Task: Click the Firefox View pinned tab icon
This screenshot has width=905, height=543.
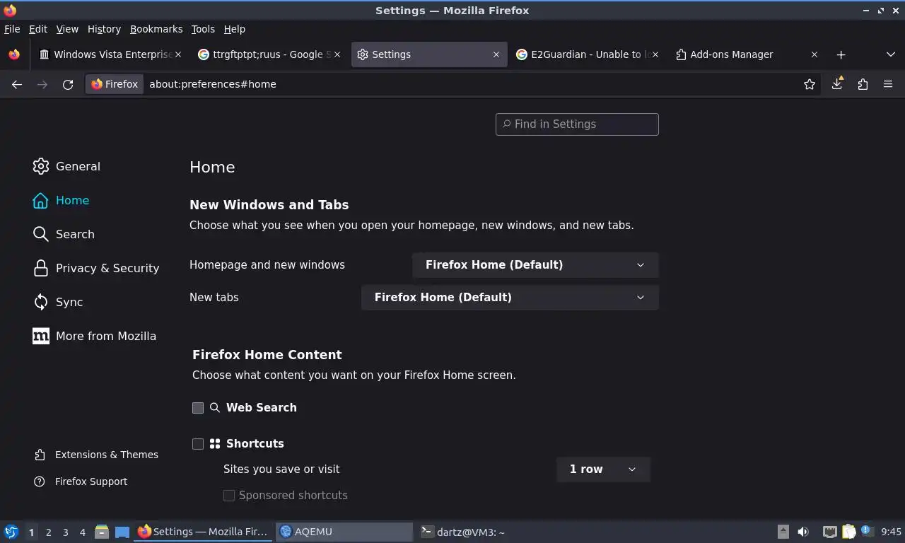Action: click(14, 54)
